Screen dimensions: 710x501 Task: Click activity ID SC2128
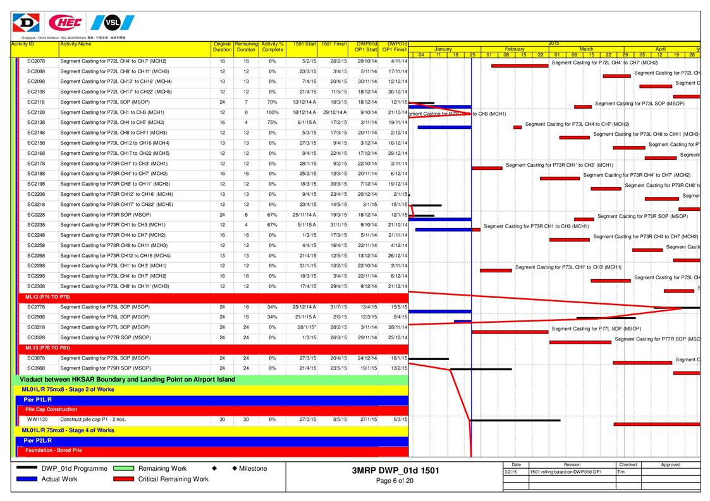[36, 112]
